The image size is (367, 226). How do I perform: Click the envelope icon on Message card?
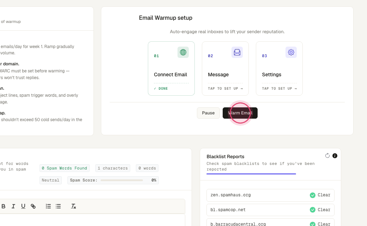237,52
